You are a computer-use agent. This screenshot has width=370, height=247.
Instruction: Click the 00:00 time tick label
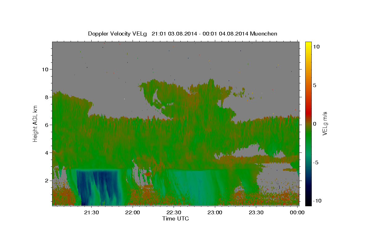click(x=297, y=212)
